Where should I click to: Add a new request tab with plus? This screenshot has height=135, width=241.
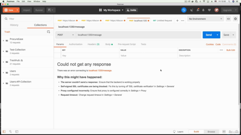pyautogui.click(x=177, y=21)
